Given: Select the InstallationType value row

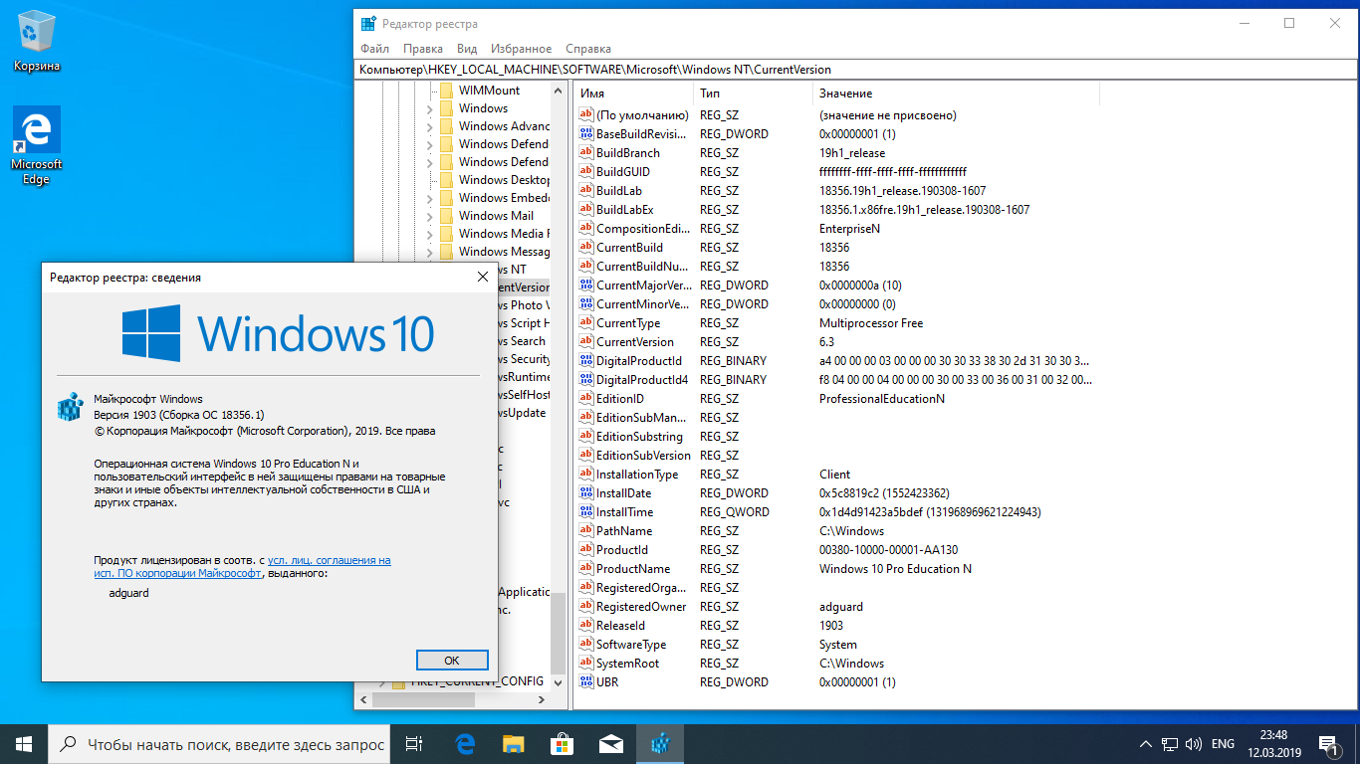Looking at the screenshot, I should pyautogui.click(x=834, y=475).
